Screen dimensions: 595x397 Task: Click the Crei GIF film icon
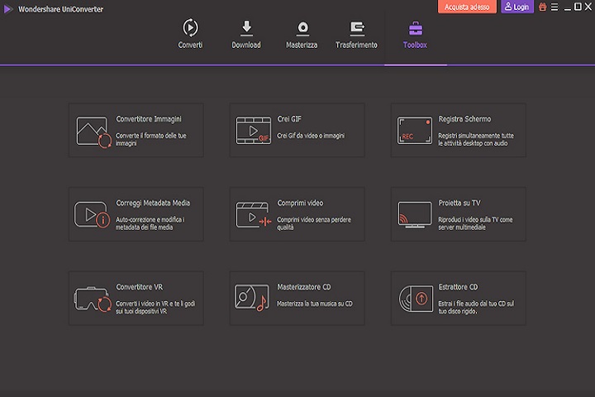point(254,131)
